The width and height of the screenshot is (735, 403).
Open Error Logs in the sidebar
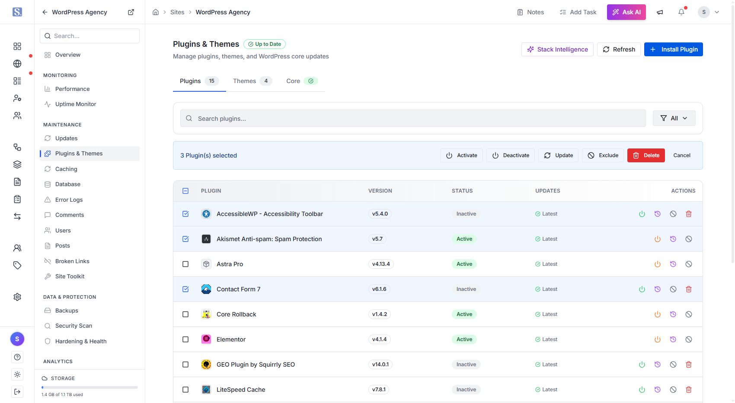point(89,200)
